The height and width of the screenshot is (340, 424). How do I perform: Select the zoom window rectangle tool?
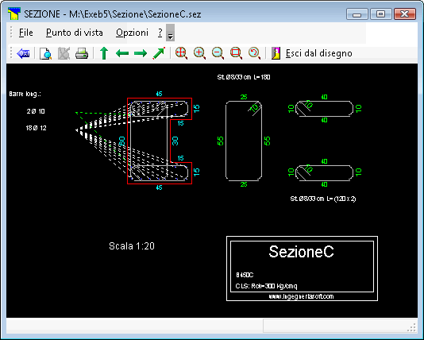[236, 53]
